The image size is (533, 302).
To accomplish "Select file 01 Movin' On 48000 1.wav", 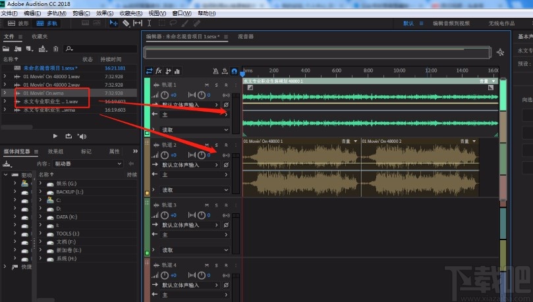I will (51, 76).
